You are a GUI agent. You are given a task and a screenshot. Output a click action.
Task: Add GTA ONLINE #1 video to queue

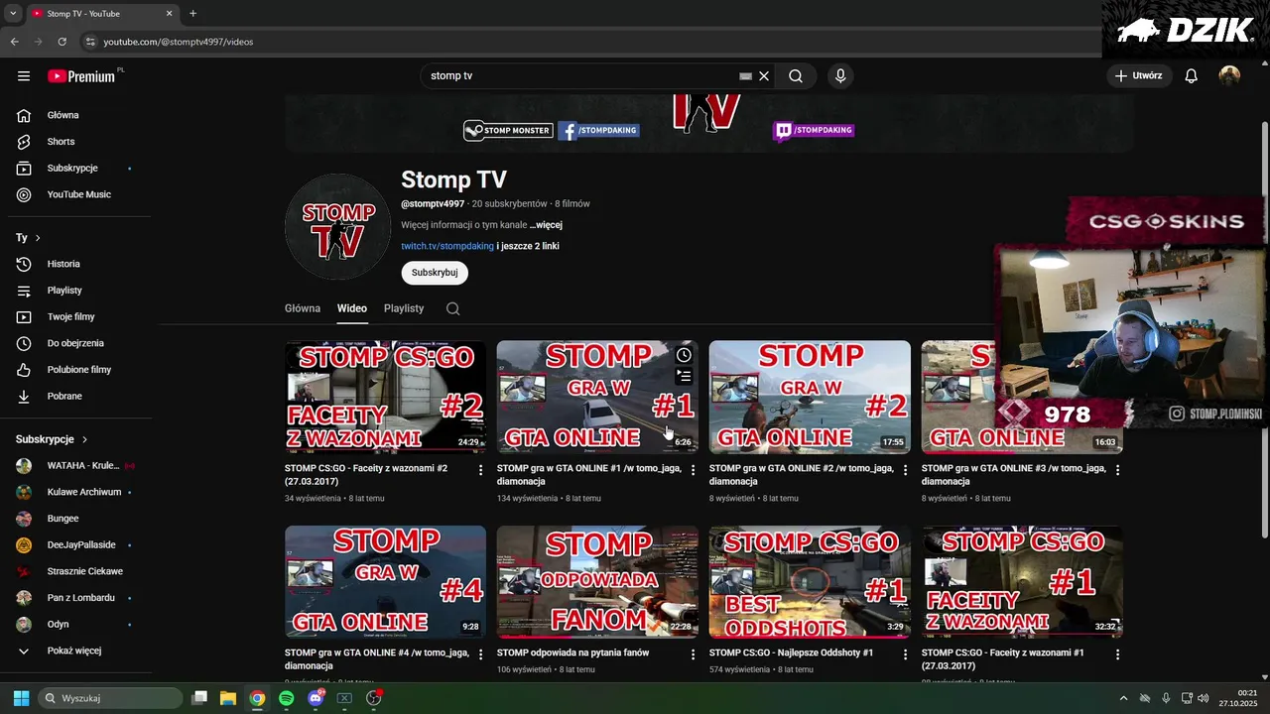click(684, 376)
